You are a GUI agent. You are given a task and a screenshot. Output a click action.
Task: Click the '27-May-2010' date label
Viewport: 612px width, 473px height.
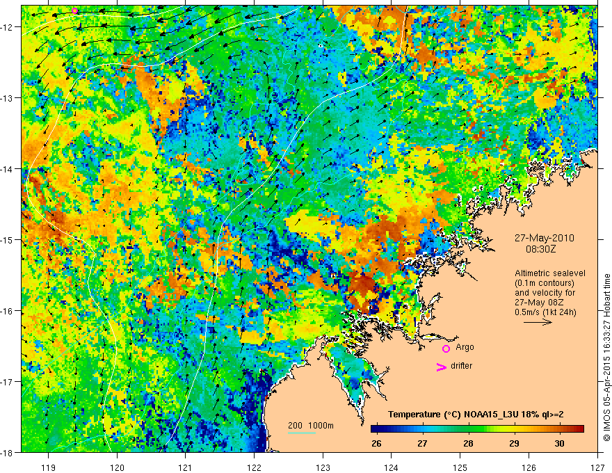click(545, 238)
